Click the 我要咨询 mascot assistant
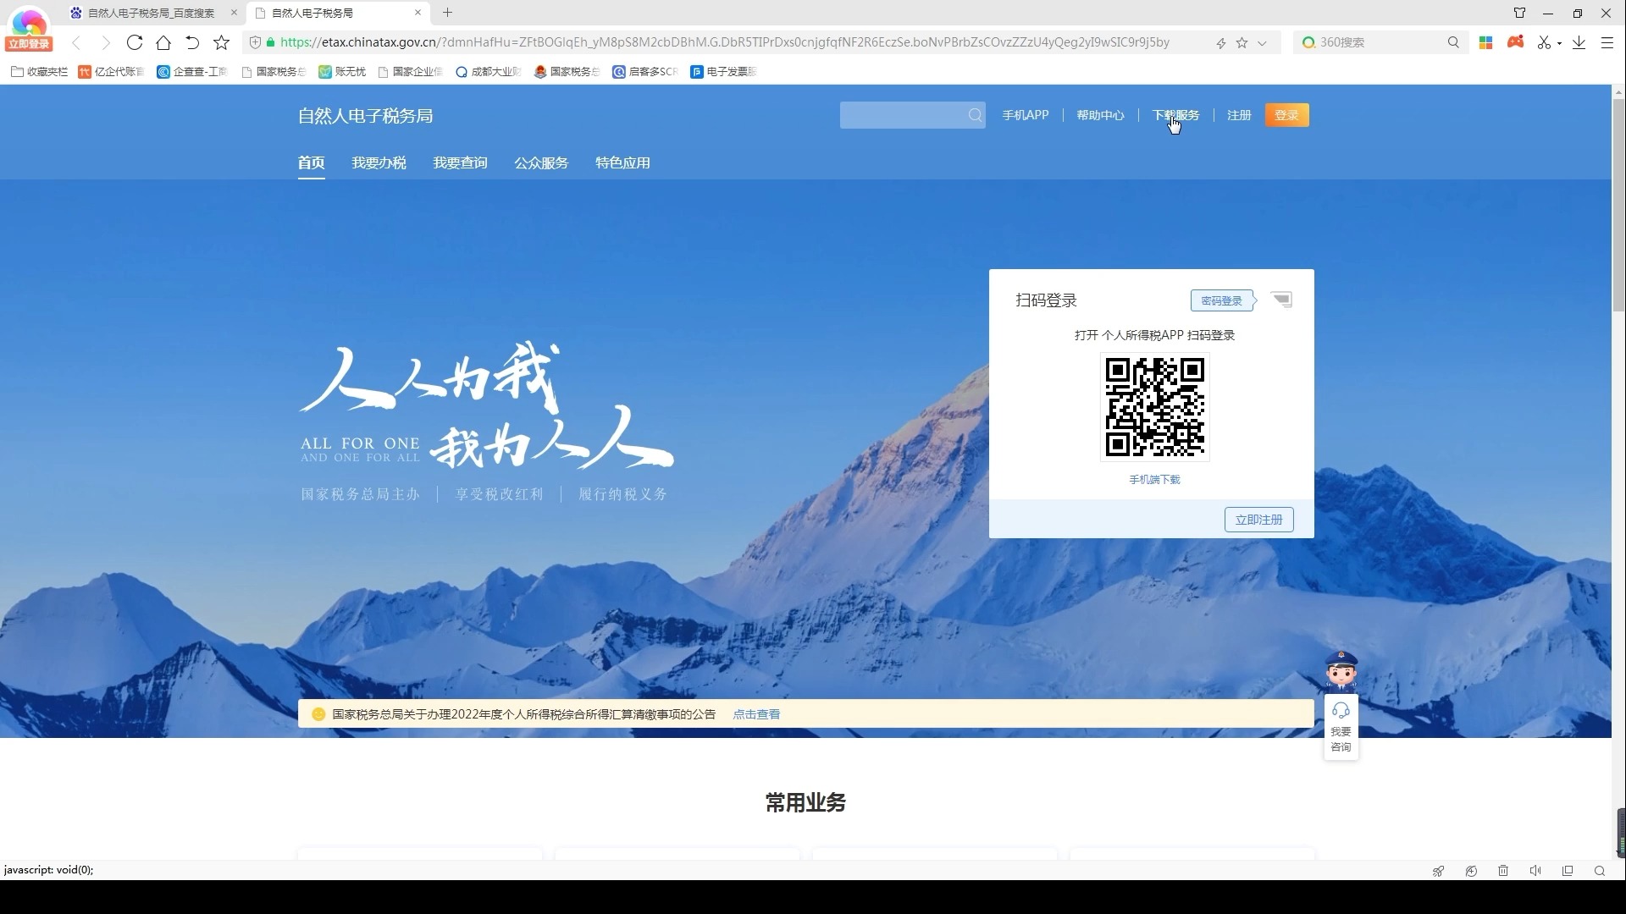1626x914 pixels. [1341, 728]
